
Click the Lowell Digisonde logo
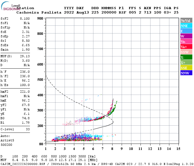tap(11, 6)
